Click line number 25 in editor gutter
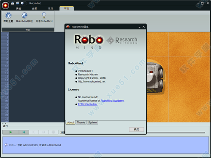 [7, 118]
